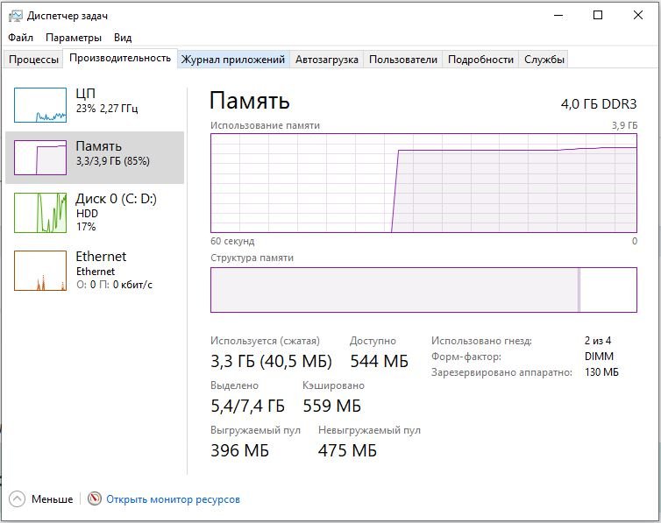Click the Структура памяти composition bar
This screenshot has width=661, height=523.
coord(423,290)
